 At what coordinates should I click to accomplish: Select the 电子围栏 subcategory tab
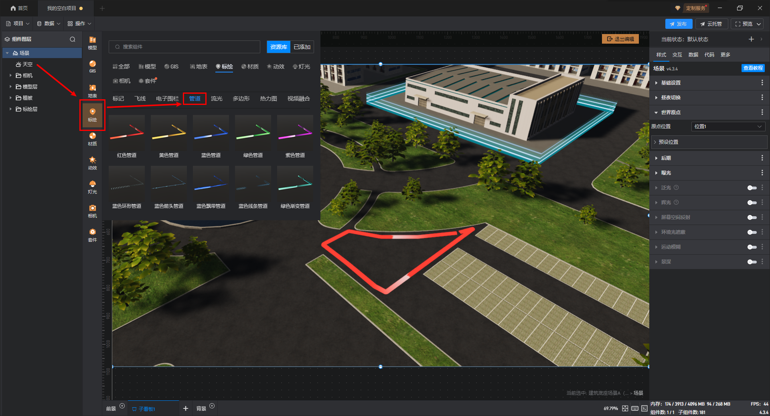tap(167, 98)
